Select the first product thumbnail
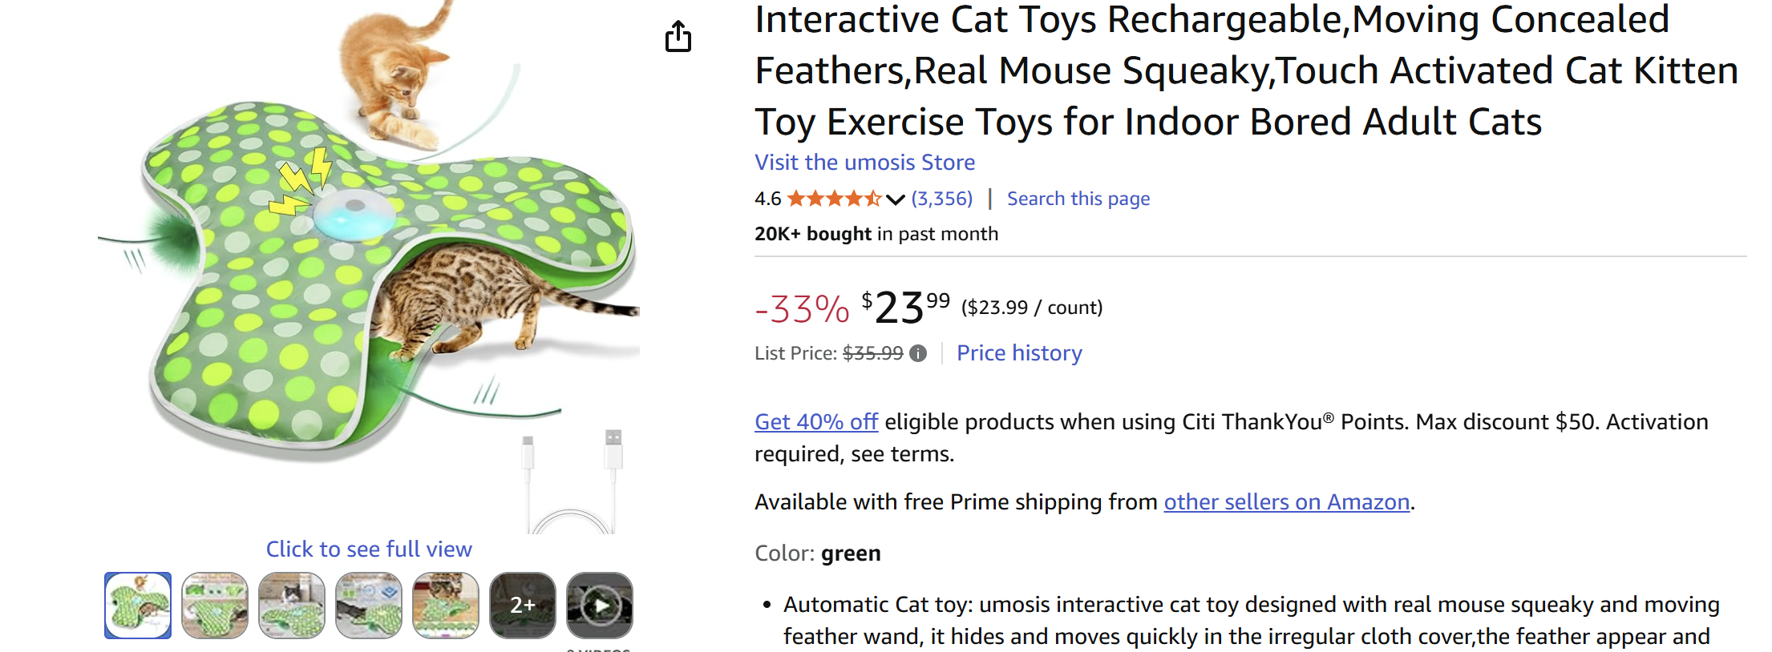Image resolution: width=1772 pixels, height=652 pixels. [138, 606]
